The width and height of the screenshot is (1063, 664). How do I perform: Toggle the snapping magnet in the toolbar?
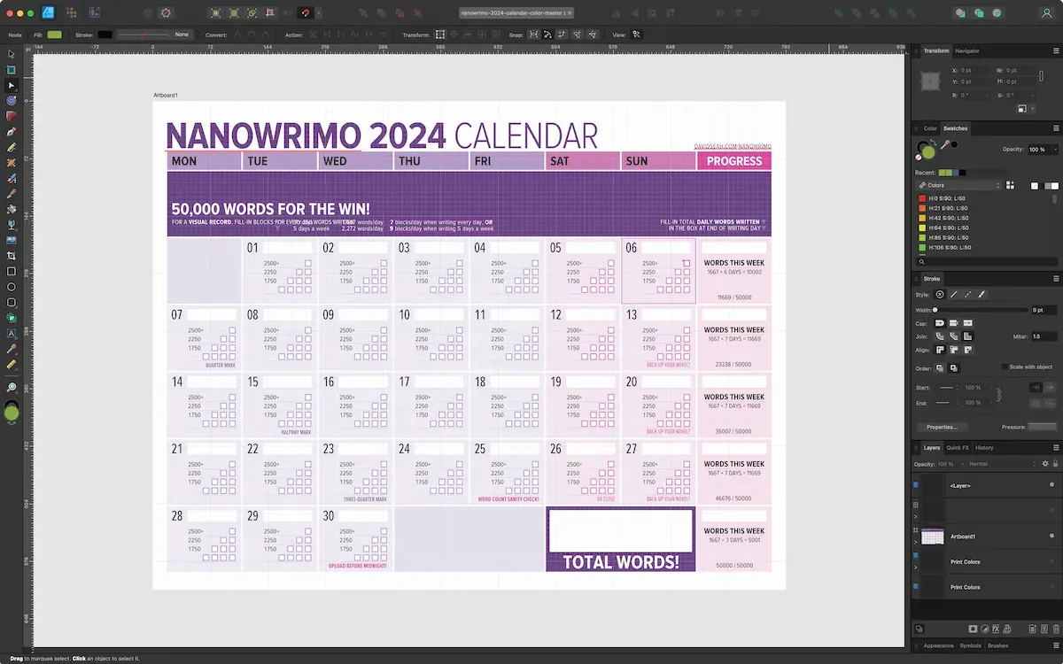[x=306, y=12]
